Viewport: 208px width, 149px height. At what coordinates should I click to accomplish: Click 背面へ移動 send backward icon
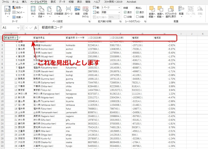(160, 9)
